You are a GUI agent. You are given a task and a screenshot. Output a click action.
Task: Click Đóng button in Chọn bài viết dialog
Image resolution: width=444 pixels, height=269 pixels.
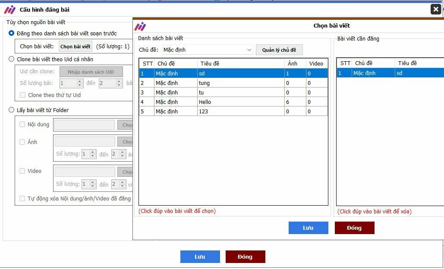[354, 228]
